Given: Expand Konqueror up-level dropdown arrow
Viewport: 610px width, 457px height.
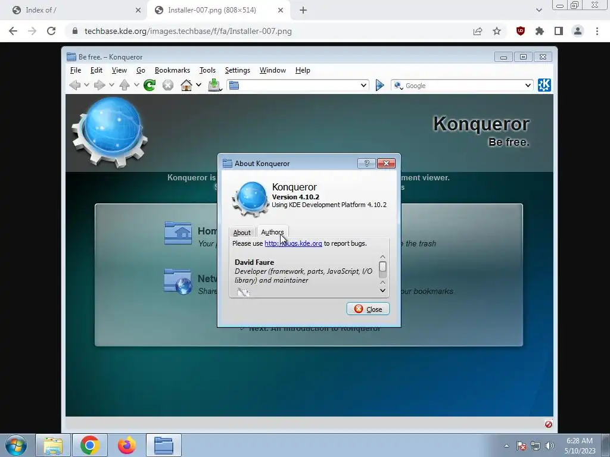Looking at the screenshot, I should 136,84.
